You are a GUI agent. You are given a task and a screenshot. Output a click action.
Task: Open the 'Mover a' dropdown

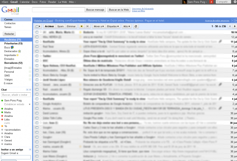pos(99,26)
